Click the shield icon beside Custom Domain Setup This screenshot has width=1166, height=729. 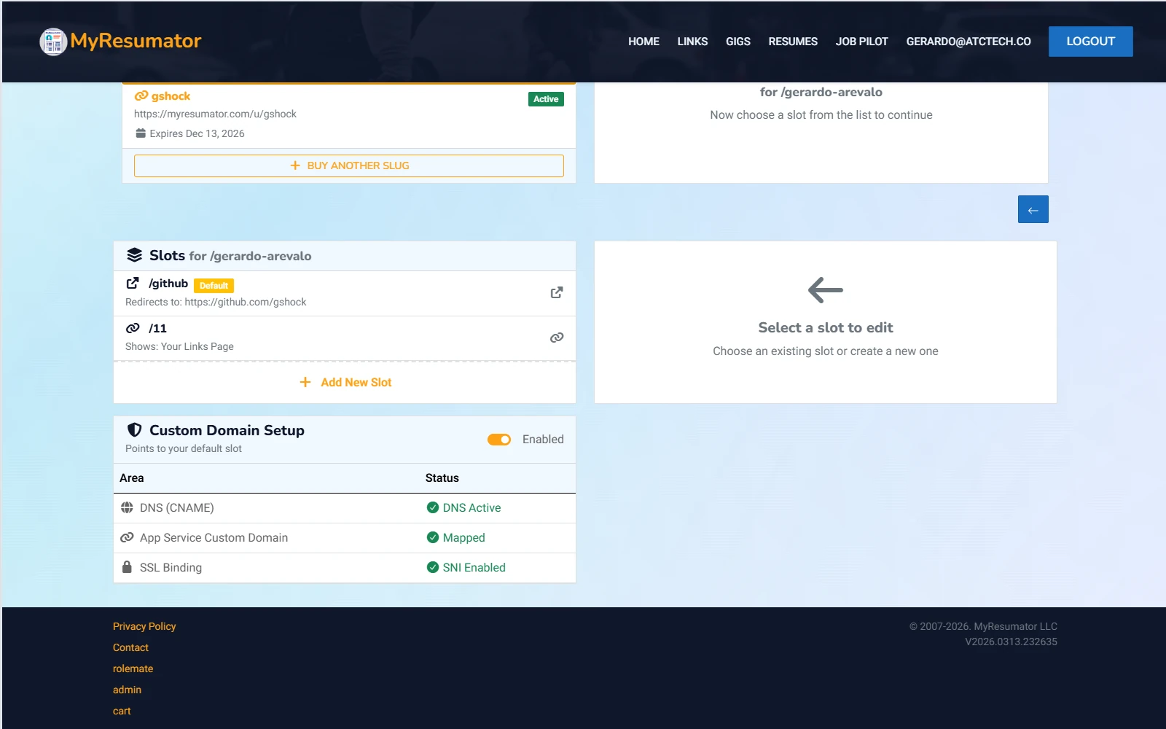(133, 429)
